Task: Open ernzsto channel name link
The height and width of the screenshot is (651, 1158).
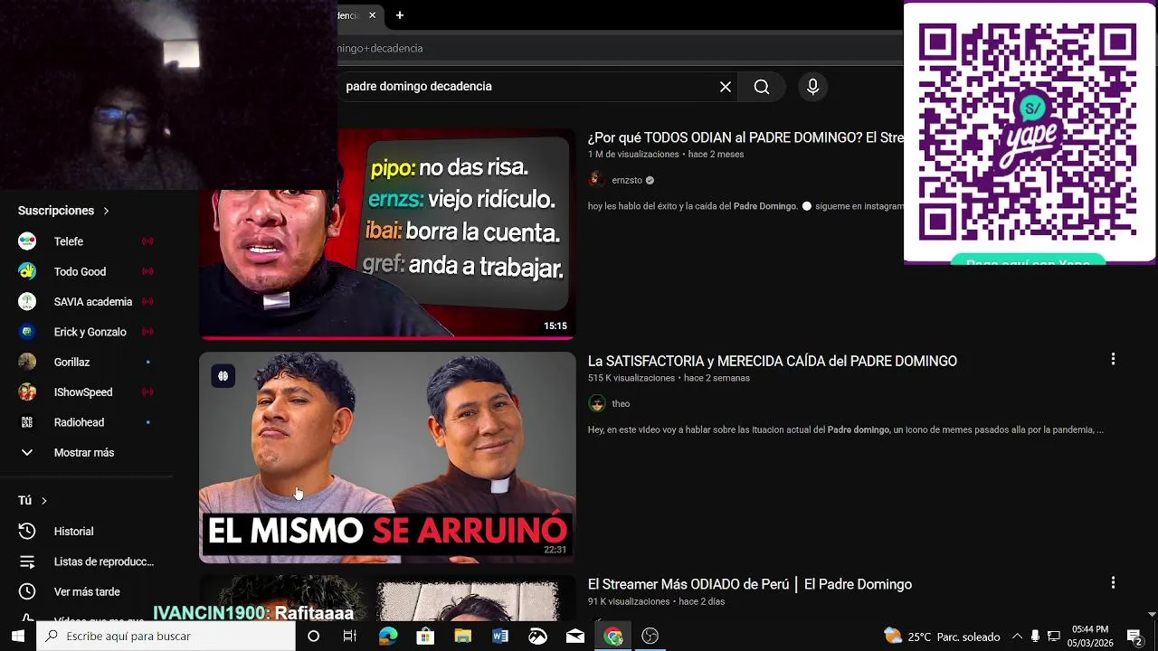Action: tap(627, 180)
